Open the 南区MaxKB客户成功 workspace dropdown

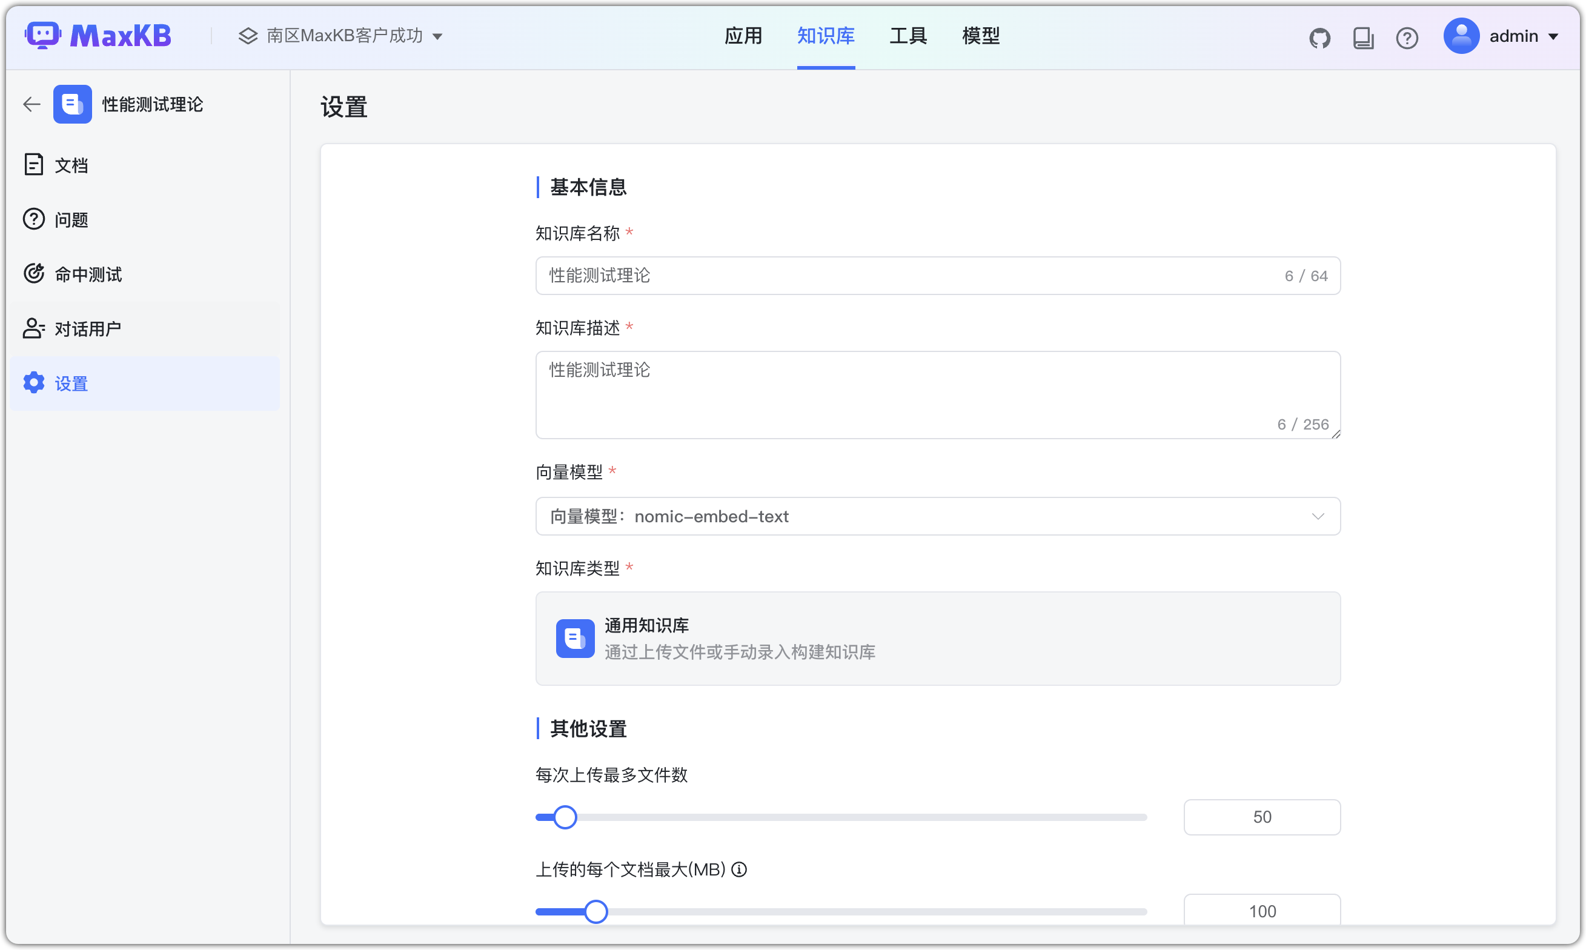coord(340,36)
